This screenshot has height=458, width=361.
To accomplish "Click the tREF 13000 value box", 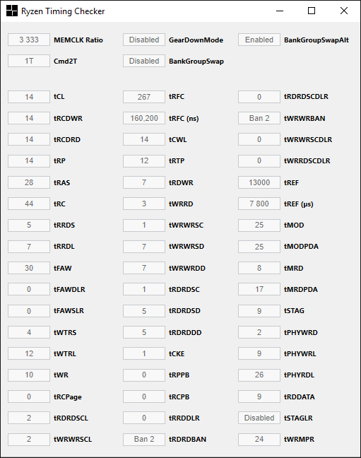I will pos(259,182).
